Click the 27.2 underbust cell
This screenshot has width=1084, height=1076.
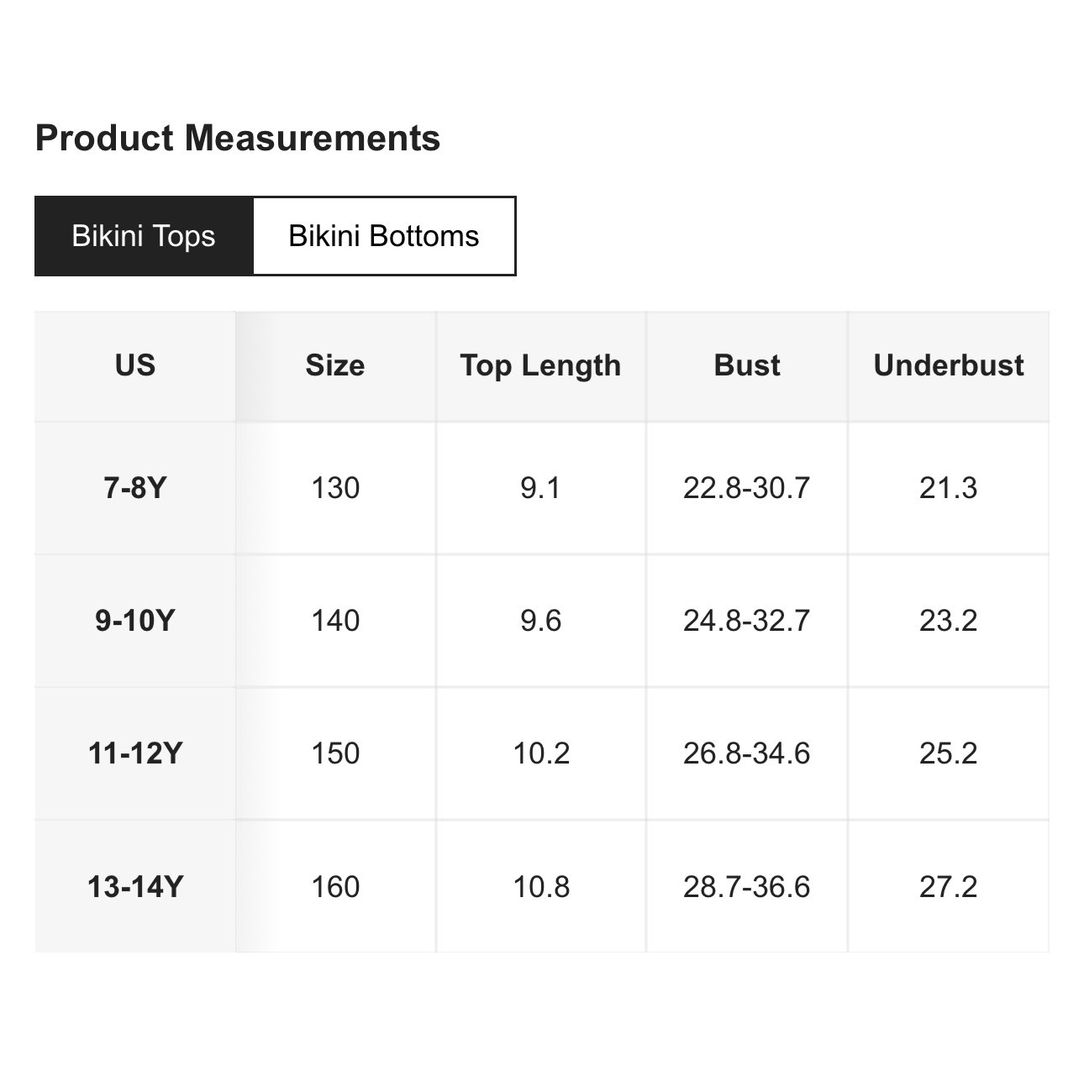[949, 887]
